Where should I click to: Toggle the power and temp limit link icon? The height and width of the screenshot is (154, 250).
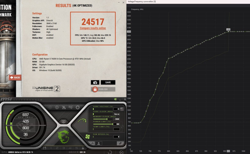(122, 126)
